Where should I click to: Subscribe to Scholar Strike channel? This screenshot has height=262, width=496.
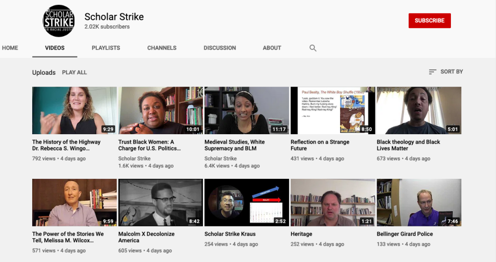point(430,20)
